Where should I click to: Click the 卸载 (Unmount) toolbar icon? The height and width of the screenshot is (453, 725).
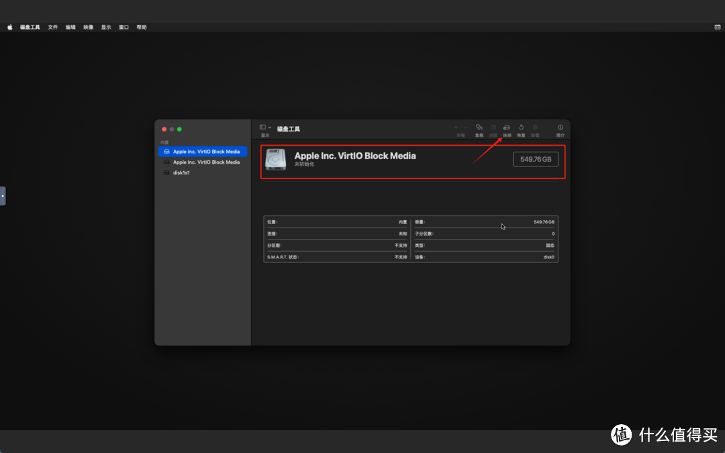click(x=535, y=128)
